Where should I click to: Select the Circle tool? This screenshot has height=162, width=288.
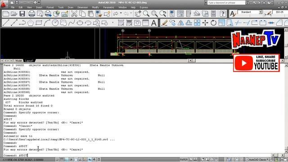tap(55, 23)
